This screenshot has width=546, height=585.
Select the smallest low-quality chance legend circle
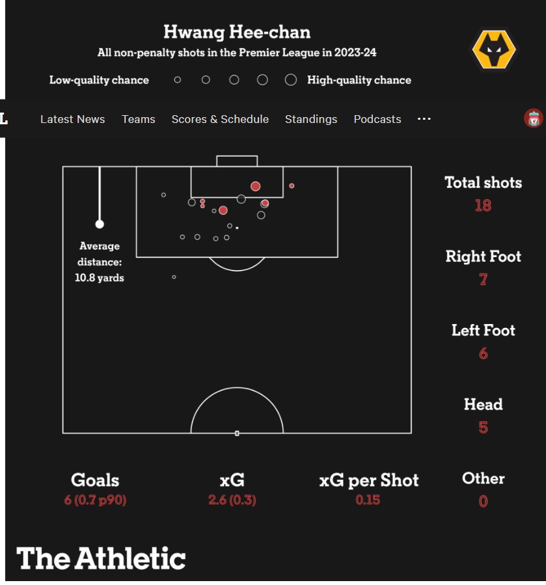coord(178,80)
